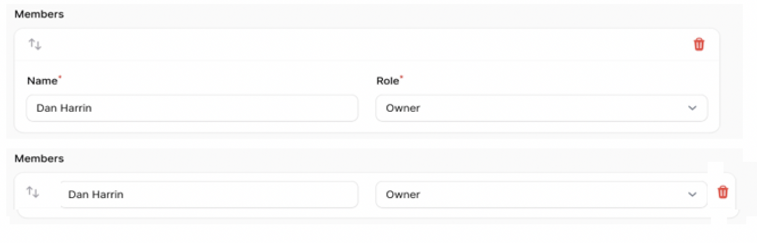The image size is (757, 243).
Task: Delete the member card with Name label
Action: click(x=699, y=44)
